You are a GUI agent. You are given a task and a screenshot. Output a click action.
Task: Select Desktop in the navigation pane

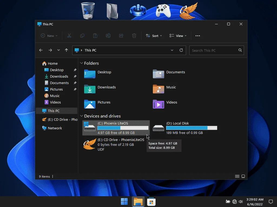(x=57, y=70)
